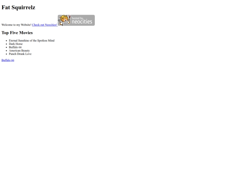Click the Buffalo 66 hyperlink below the list
This screenshot has height=178, width=237.
click(8, 60)
